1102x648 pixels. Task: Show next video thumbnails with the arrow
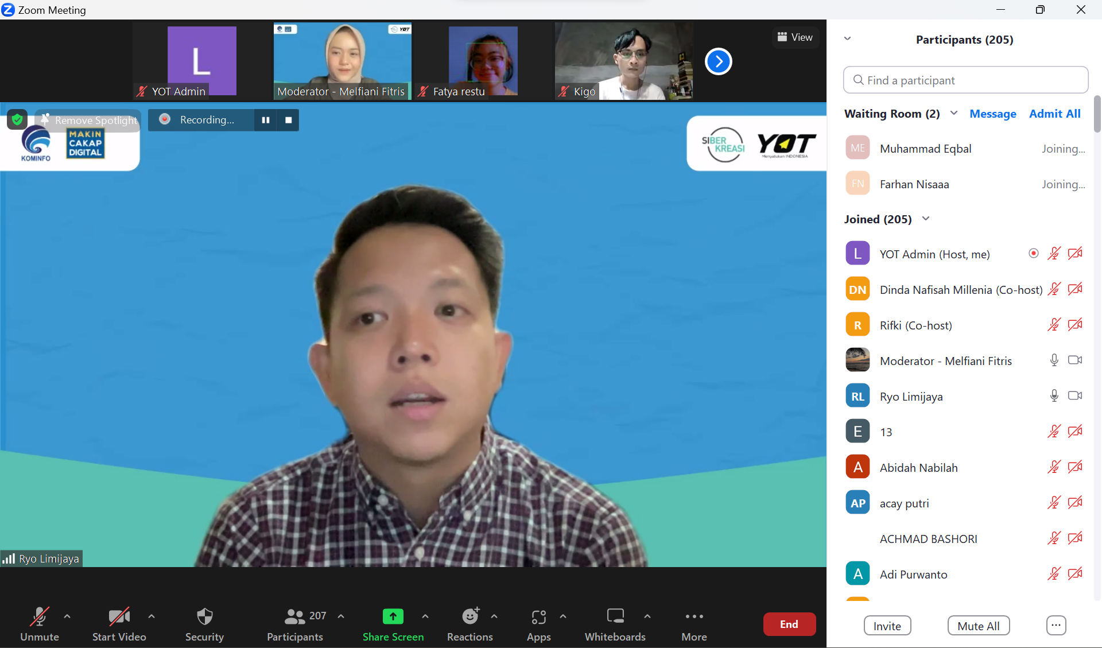pyautogui.click(x=718, y=61)
